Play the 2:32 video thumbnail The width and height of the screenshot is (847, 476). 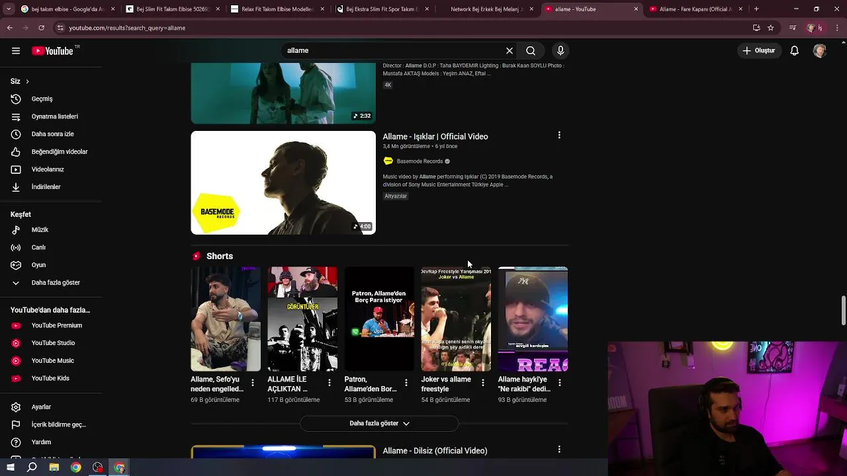click(x=283, y=93)
